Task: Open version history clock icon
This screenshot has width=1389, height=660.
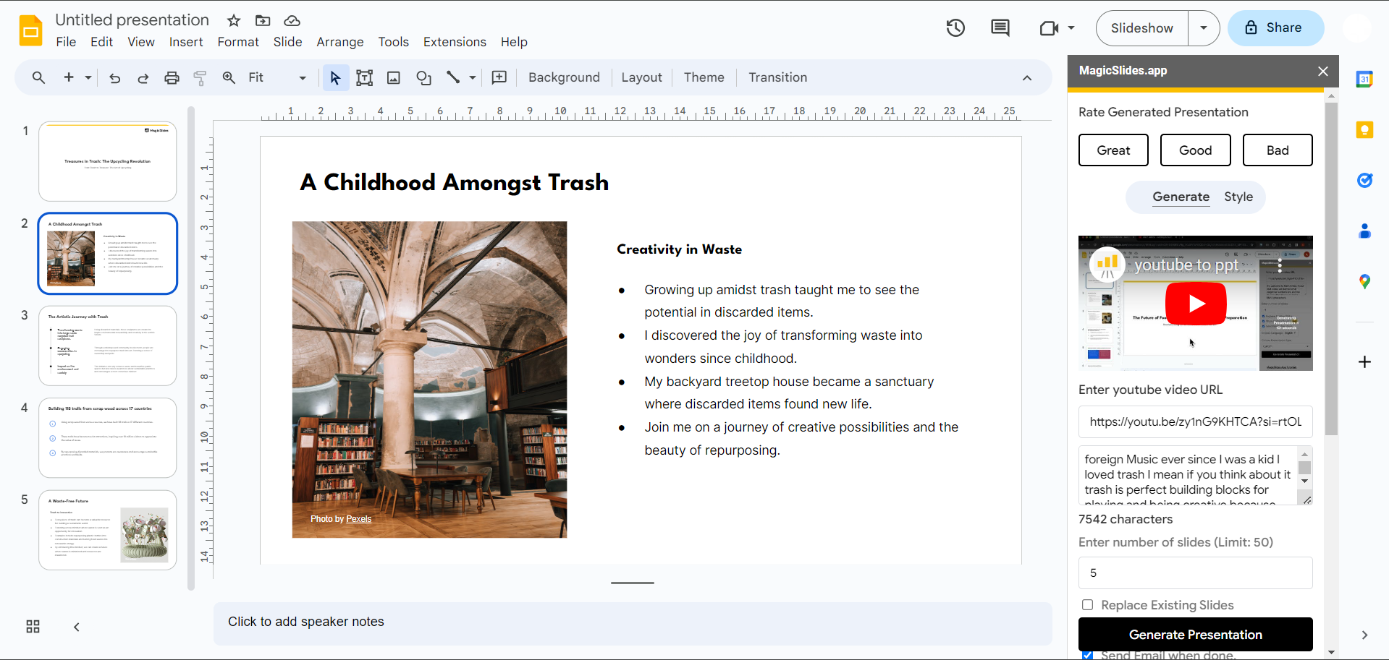Action: click(x=955, y=28)
